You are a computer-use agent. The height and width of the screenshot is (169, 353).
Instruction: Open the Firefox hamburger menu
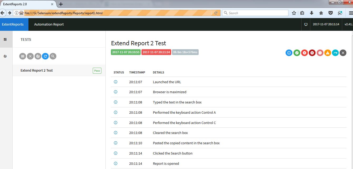pos(350,13)
